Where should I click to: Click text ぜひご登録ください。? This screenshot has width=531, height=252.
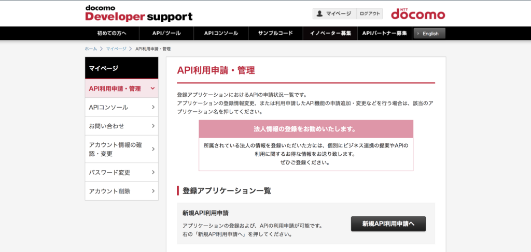(x=306, y=162)
